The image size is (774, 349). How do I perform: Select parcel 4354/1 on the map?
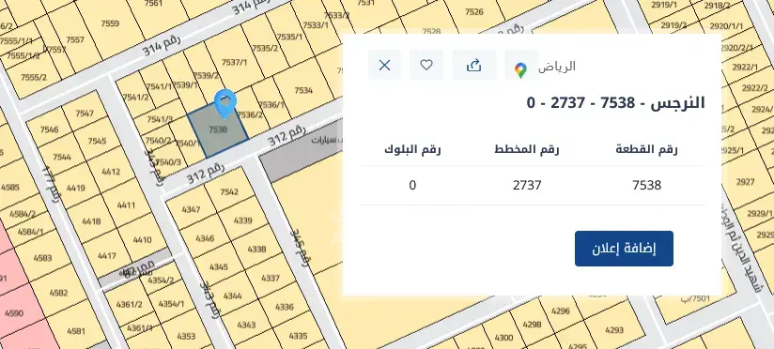coord(171,304)
